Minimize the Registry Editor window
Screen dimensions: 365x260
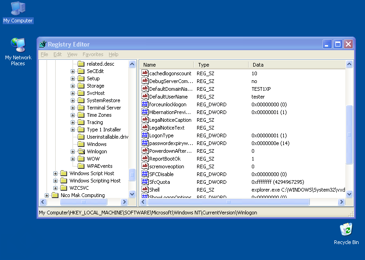coord(327,44)
